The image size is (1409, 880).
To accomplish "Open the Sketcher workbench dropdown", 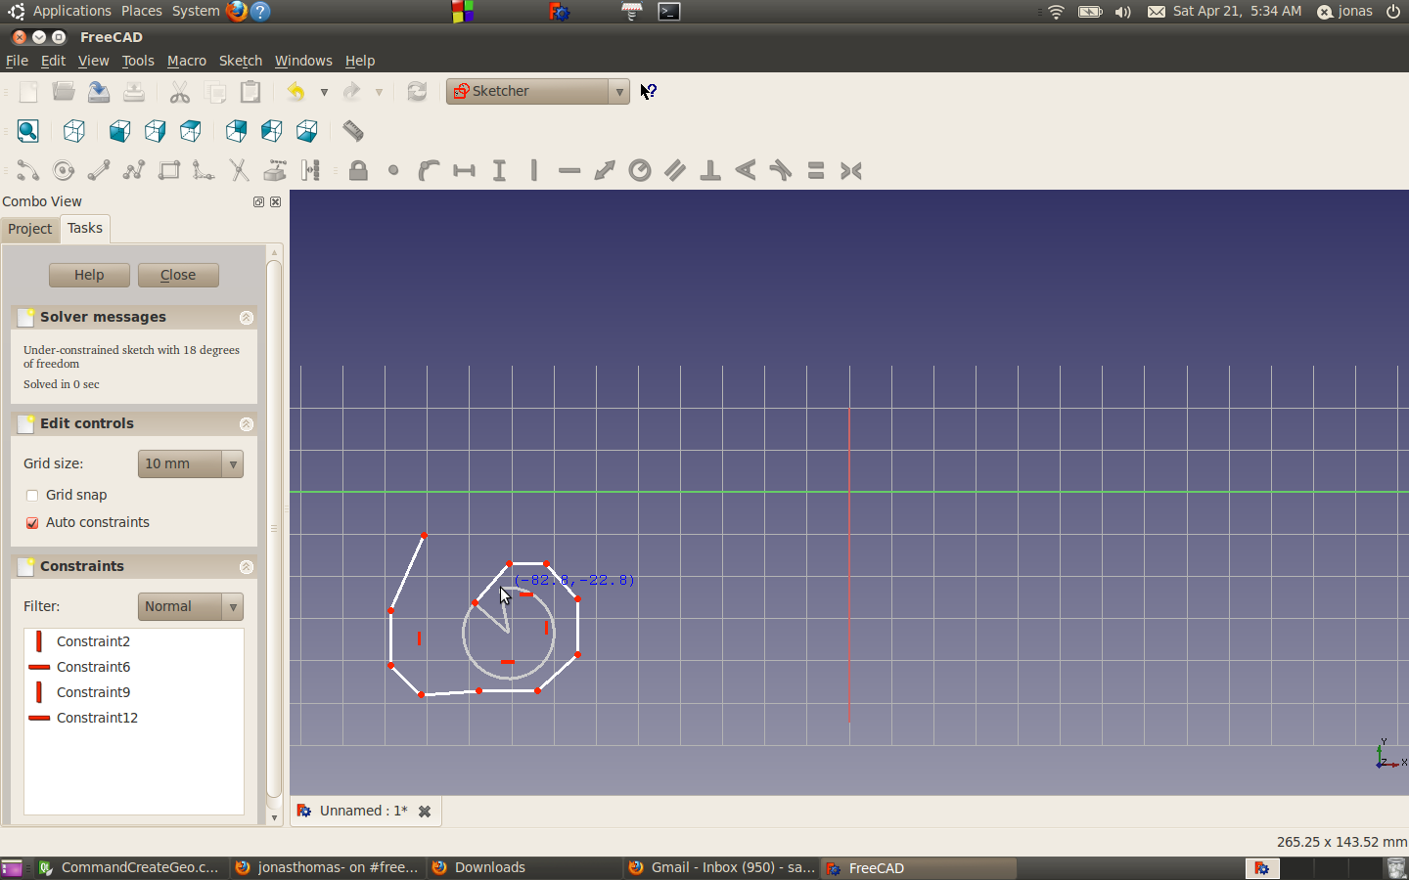I will 537,92.
